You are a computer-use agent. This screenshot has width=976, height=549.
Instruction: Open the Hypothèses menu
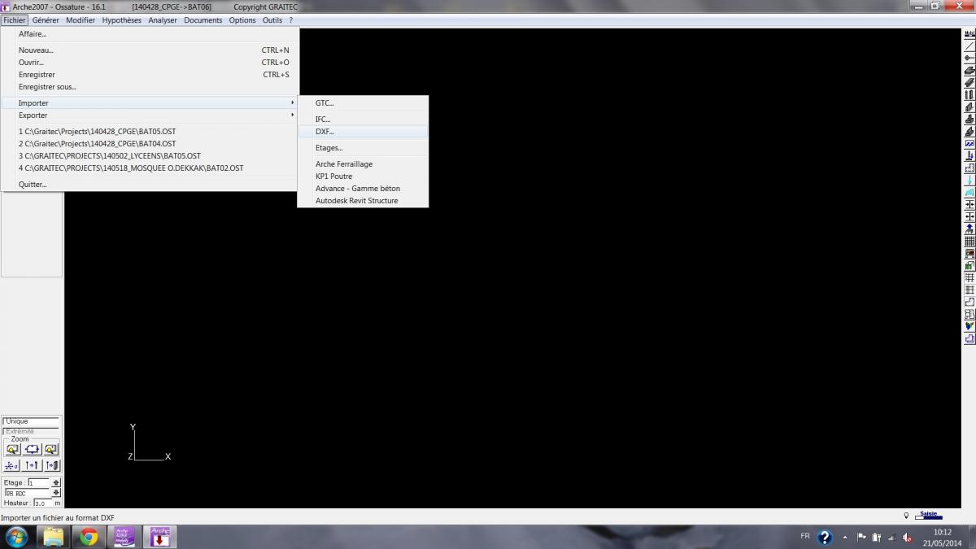121,20
